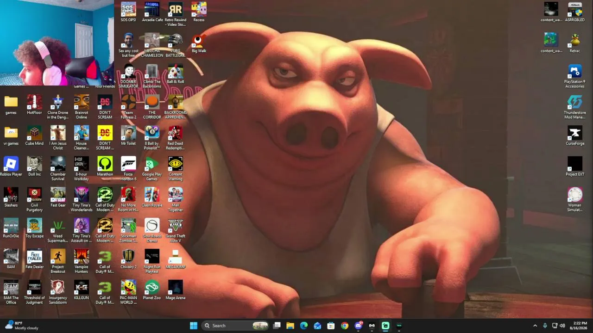This screenshot has height=333, width=593.
Task: Select the Chamber Survival icon
Action: click(57, 169)
